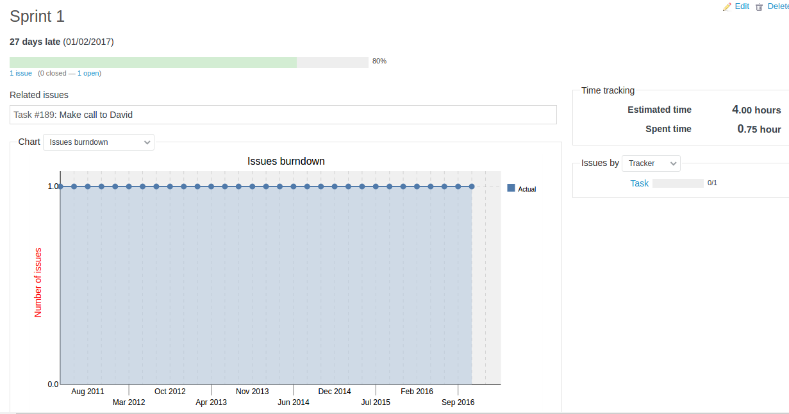This screenshot has width=789, height=414.
Task: Open the "1 issue" link
Action: (x=21, y=73)
